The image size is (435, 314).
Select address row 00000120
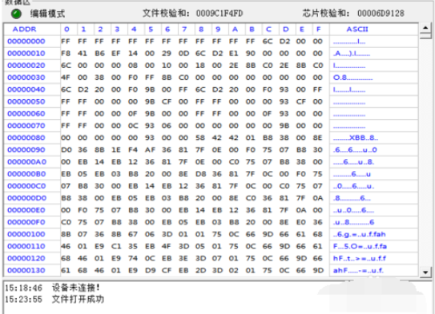tap(26, 258)
